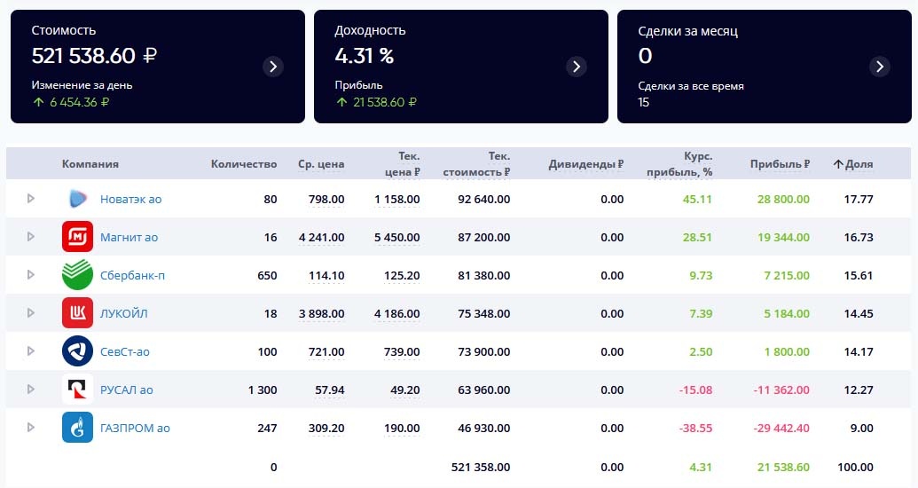Click profit 21 538.60 ₽ in Доходность card
Image resolution: width=918 pixels, height=488 pixels.
[x=385, y=102]
